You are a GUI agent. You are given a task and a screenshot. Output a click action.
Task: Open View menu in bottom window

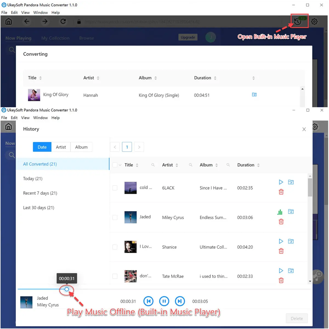click(25, 118)
